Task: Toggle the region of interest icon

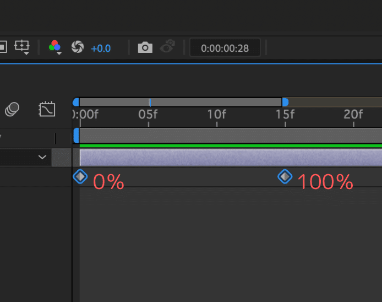Action: point(22,47)
